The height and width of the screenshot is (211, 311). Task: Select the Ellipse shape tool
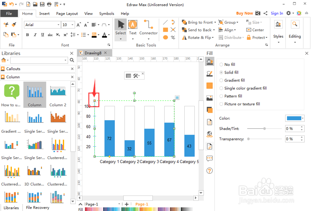[165, 37]
